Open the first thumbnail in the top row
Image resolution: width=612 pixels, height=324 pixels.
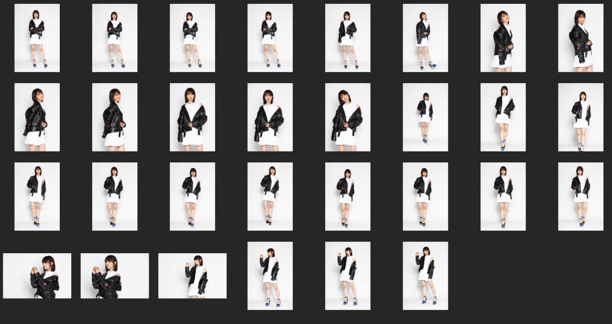coord(37,38)
